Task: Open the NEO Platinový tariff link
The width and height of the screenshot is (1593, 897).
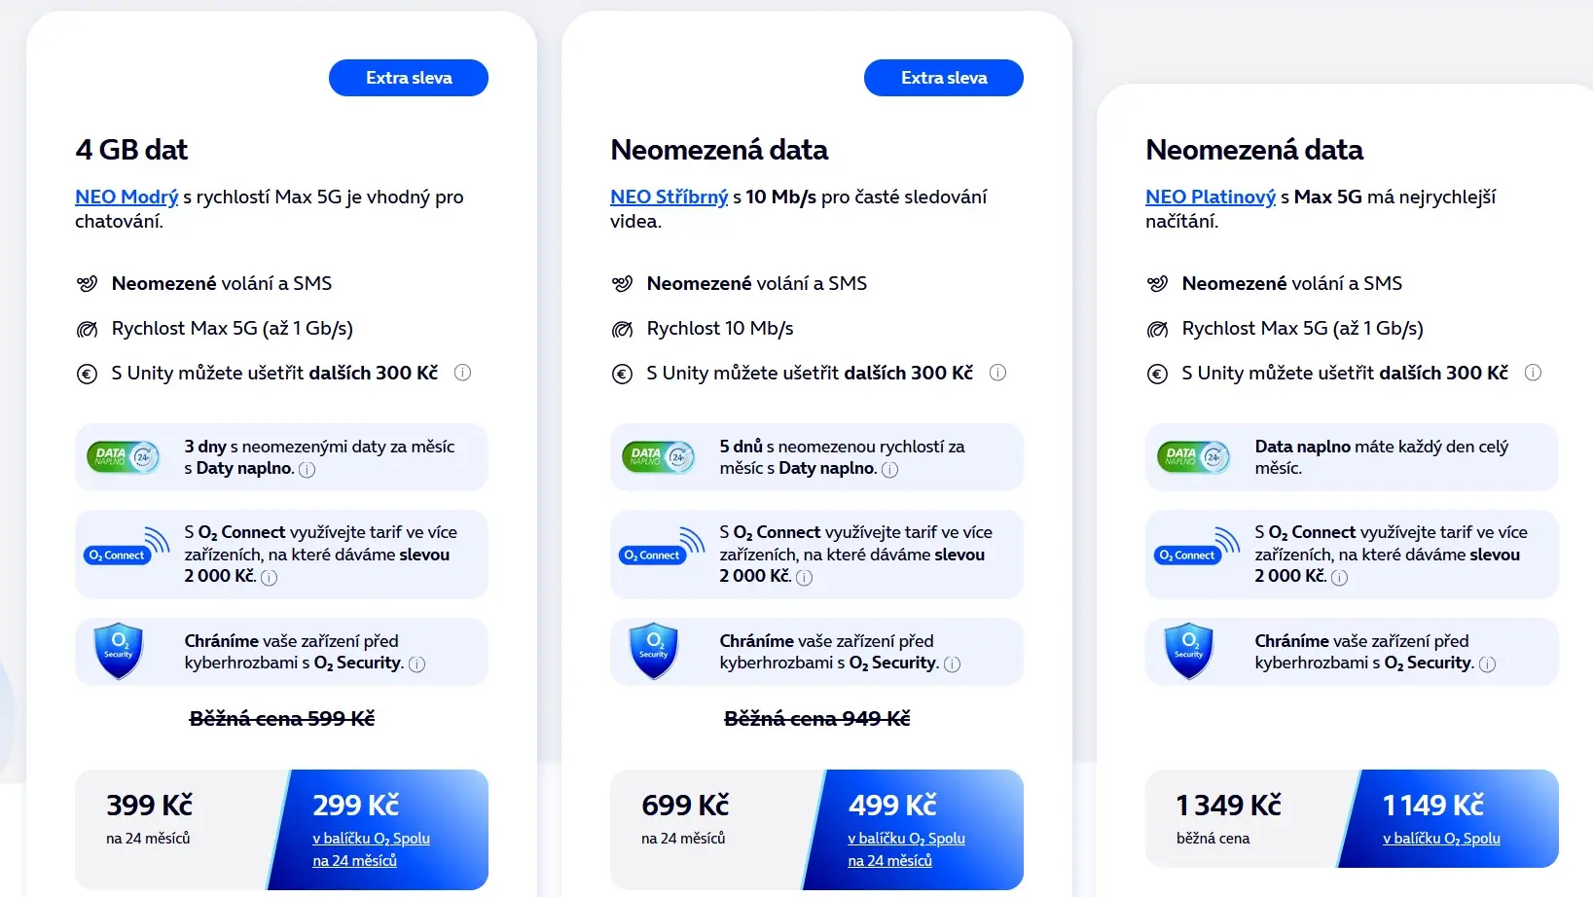Action: point(1211,197)
